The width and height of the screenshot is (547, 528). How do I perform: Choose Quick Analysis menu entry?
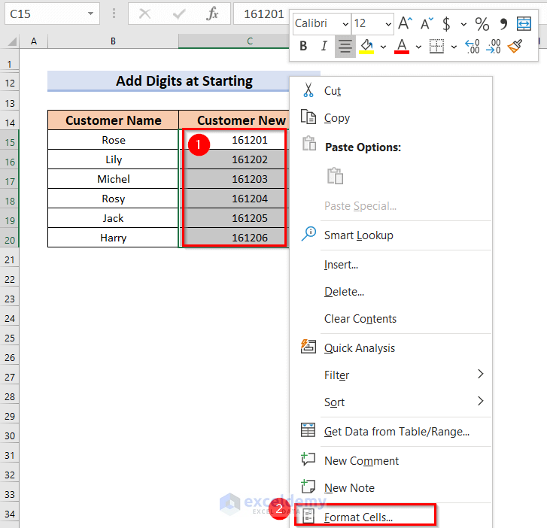(x=390, y=348)
